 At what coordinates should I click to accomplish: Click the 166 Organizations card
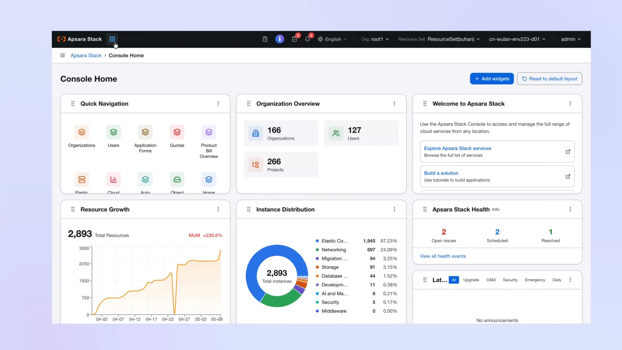281,133
